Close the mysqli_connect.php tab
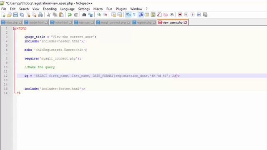267x150 pixels. coord(128,22)
